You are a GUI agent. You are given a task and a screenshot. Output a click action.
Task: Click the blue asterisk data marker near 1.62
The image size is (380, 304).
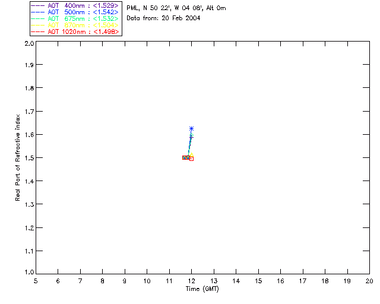tap(191, 128)
